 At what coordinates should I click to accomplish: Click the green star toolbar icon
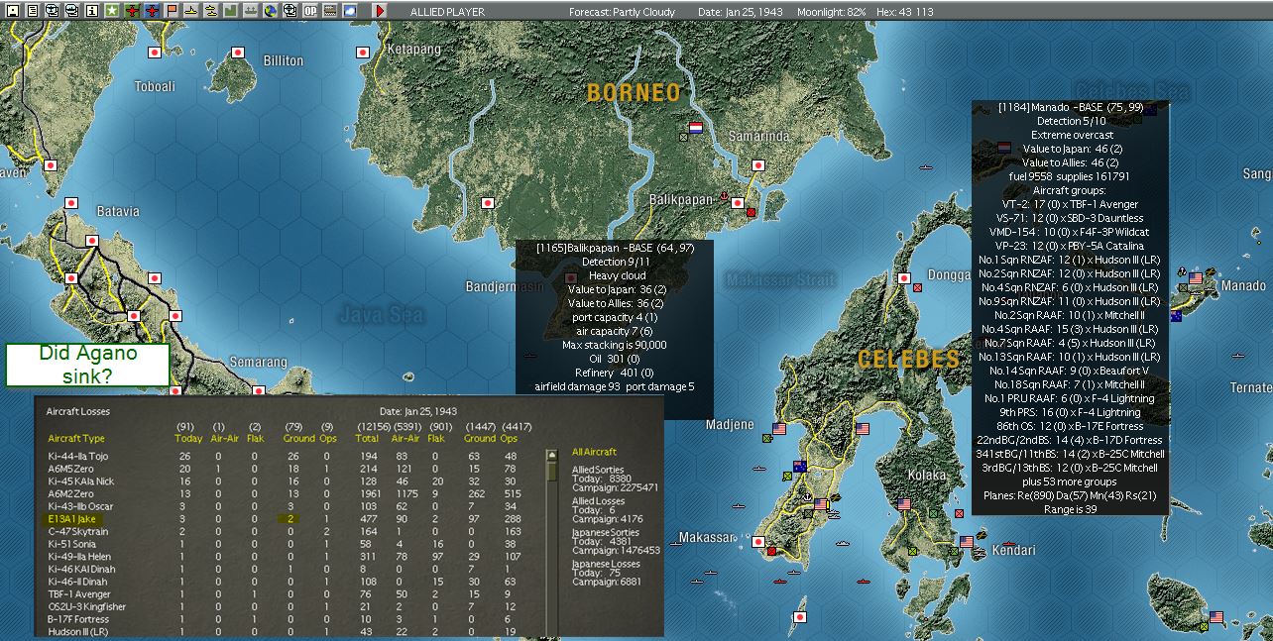111,11
